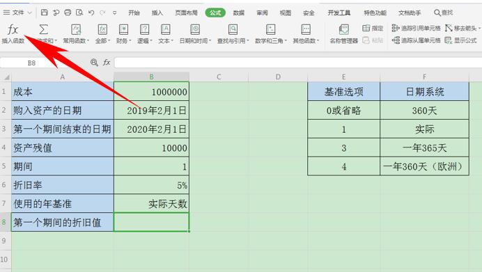482x272 pixels.
Task: Select the cell containing 一年365天
Action: [424, 147]
